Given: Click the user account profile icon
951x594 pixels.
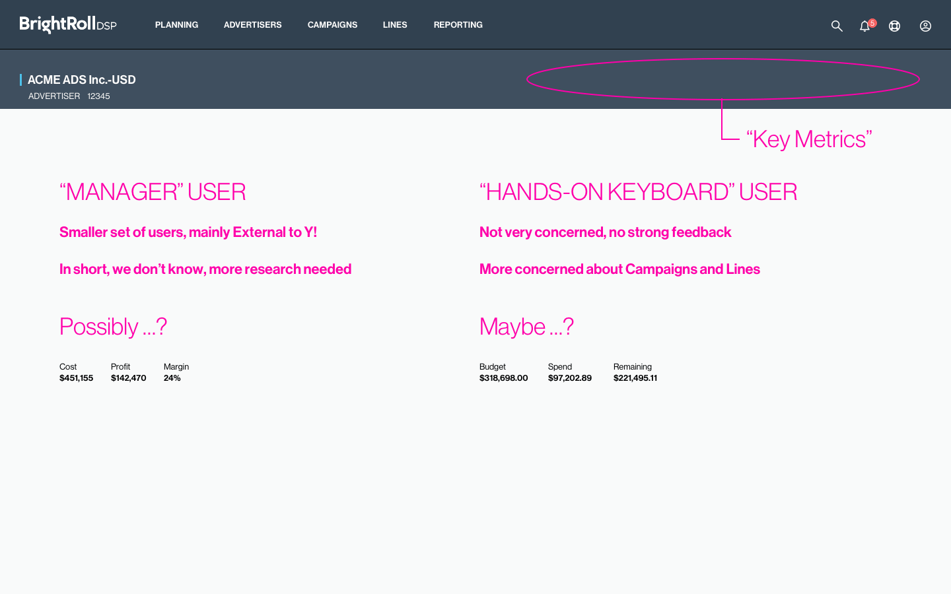Looking at the screenshot, I should click(x=925, y=26).
